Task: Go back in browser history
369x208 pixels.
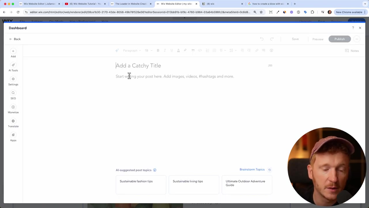Action: click(x=4, y=12)
